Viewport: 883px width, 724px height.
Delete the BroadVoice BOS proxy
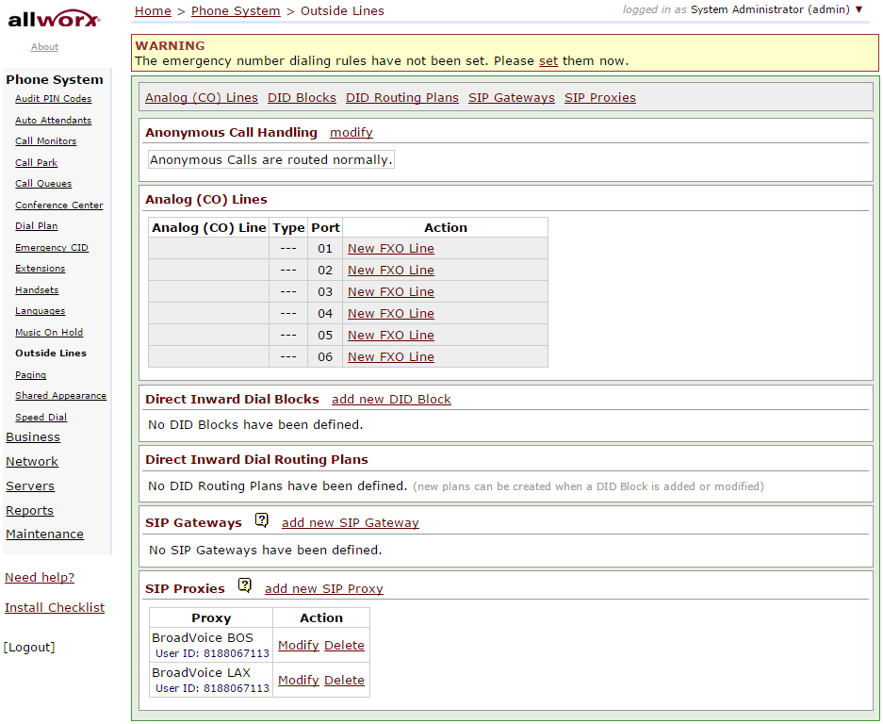pyautogui.click(x=344, y=645)
